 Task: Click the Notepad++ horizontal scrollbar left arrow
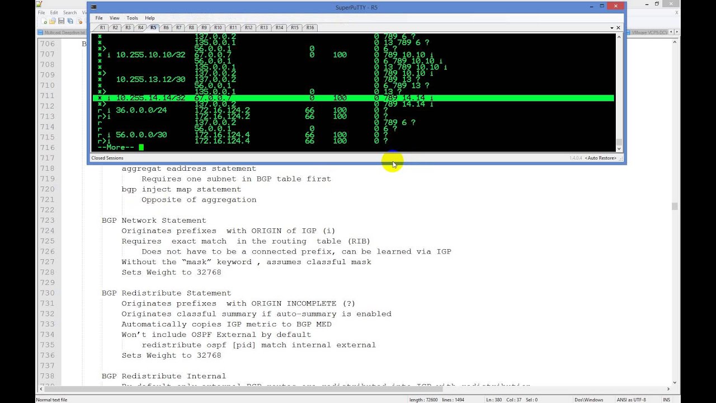click(x=40, y=388)
